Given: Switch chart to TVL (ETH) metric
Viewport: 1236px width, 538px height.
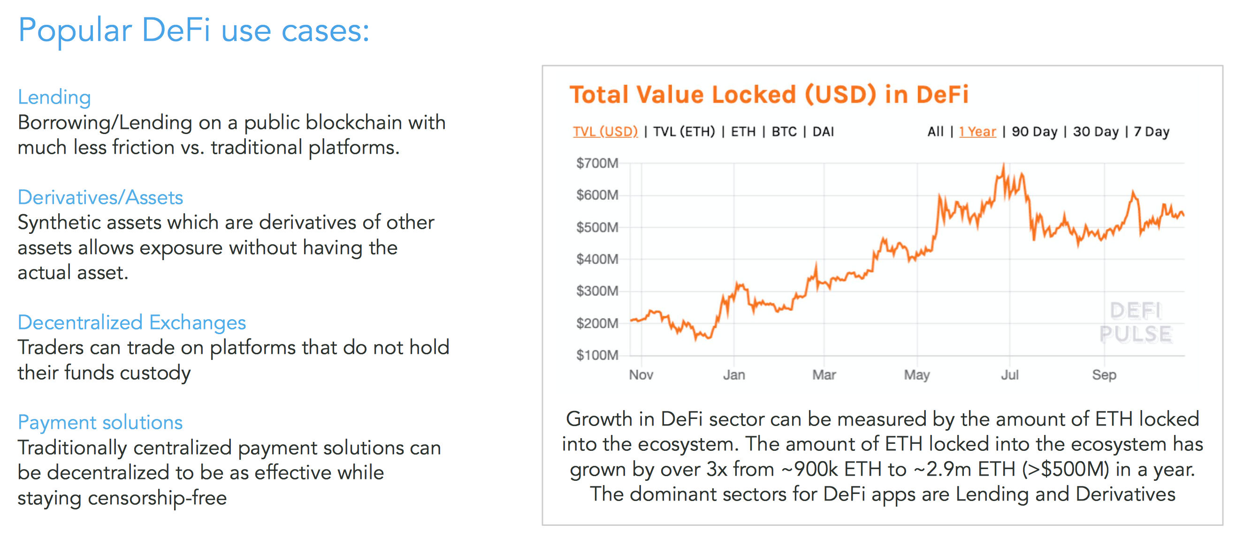Looking at the screenshot, I should (x=684, y=131).
